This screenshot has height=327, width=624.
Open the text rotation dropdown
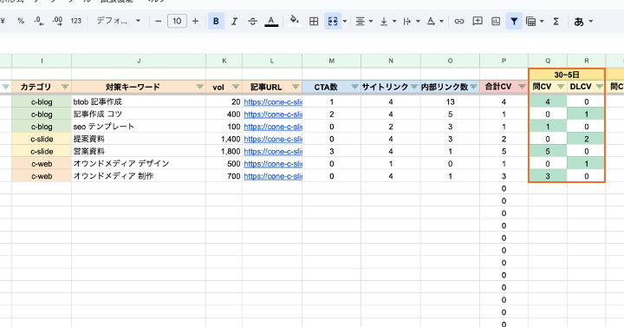[x=435, y=21]
